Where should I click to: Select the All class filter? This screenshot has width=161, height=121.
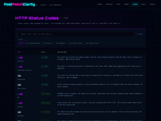(x=21, y=43)
